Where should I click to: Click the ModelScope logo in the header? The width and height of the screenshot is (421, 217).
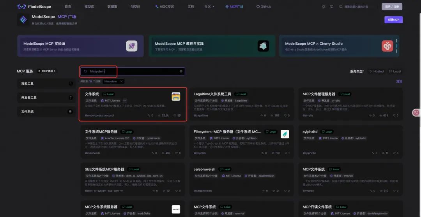34,7
